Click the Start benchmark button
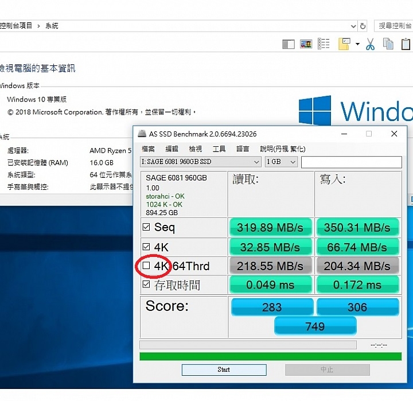The height and width of the screenshot is (401, 413). click(x=224, y=370)
